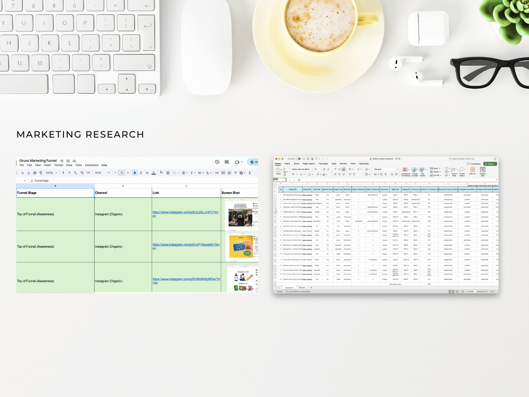Toggle strikethrough in Sheets toolbar

(x=147, y=173)
